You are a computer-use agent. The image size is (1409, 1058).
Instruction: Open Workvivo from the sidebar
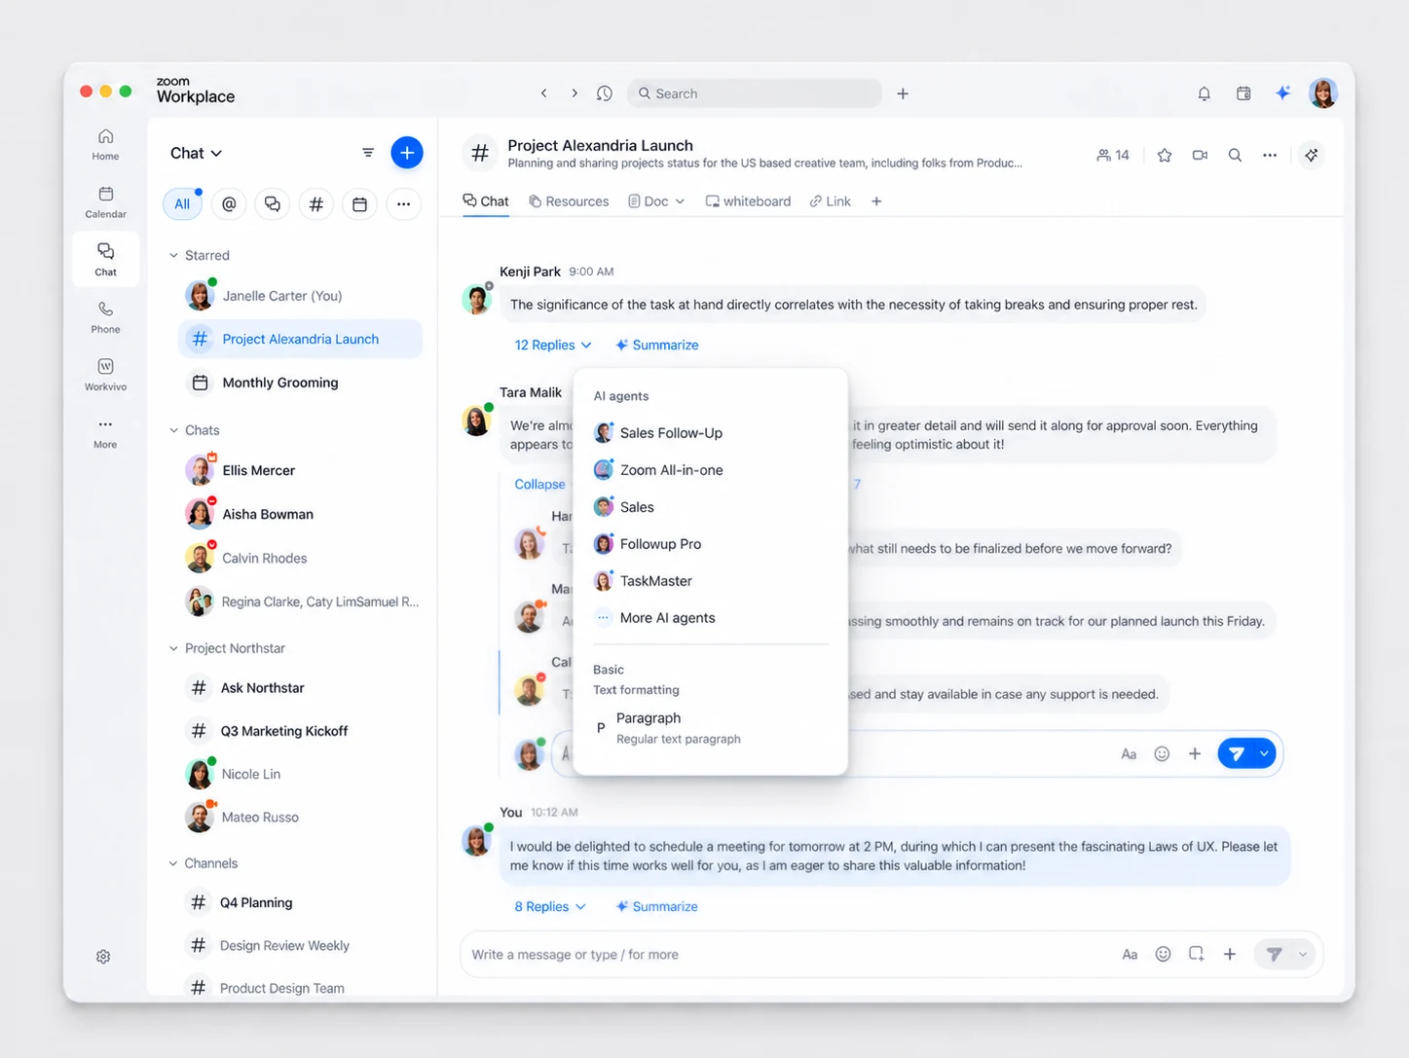[105, 375]
